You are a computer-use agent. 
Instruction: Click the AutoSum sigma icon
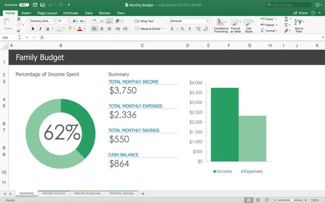(x=286, y=19)
